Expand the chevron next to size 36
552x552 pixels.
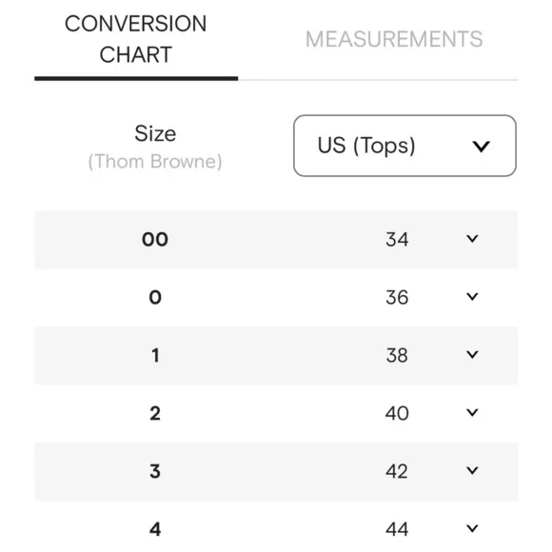(472, 296)
